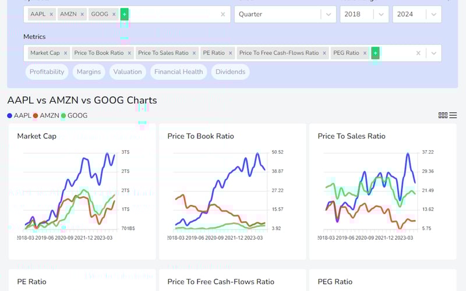Click the Dividends preset button

[230, 72]
